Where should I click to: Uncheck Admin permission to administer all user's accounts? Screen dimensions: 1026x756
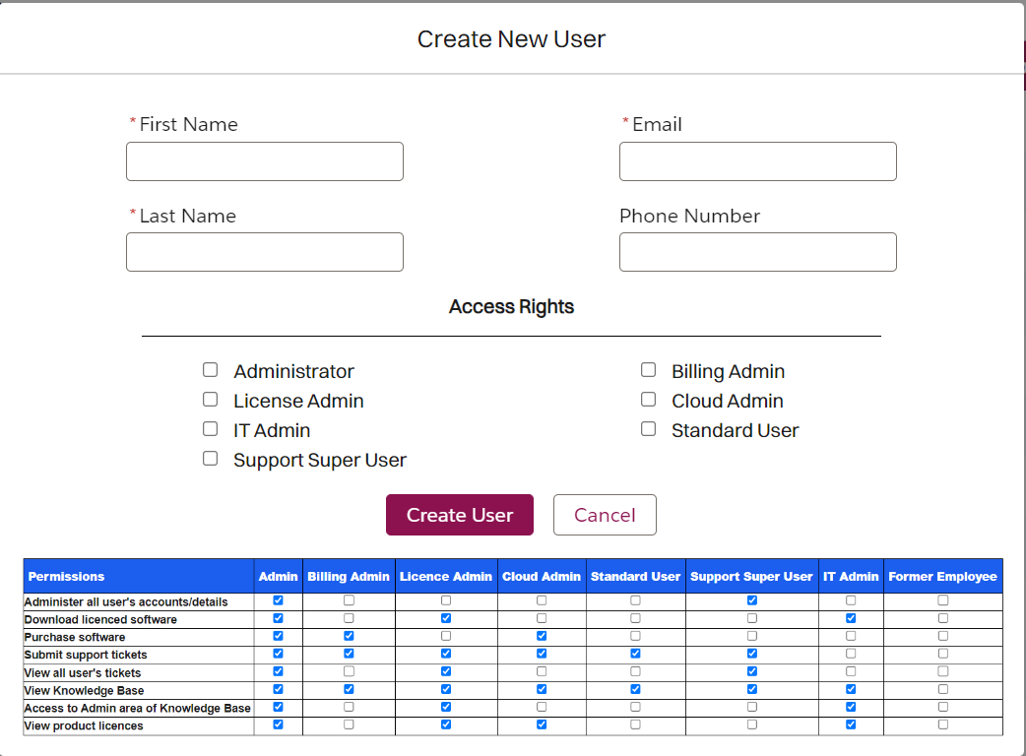coord(278,601)
